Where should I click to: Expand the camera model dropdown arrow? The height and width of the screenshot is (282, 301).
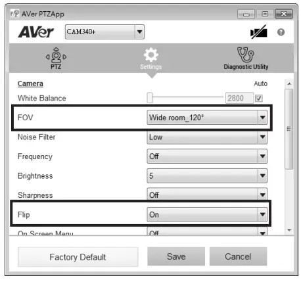139,32
